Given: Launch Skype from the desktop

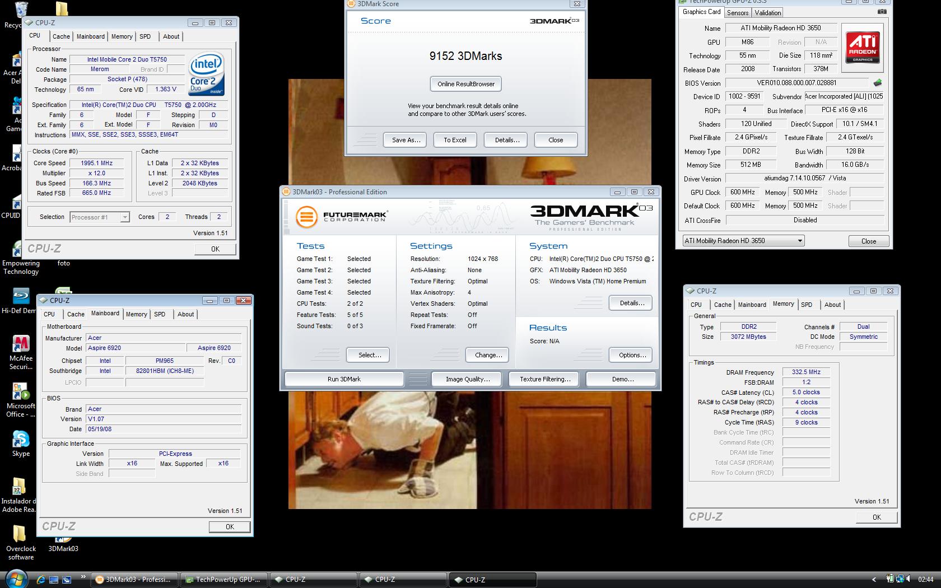Looking at the screenshot, I should pos(21,444).
